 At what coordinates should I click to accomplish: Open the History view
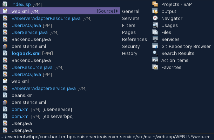pos(129,53)
